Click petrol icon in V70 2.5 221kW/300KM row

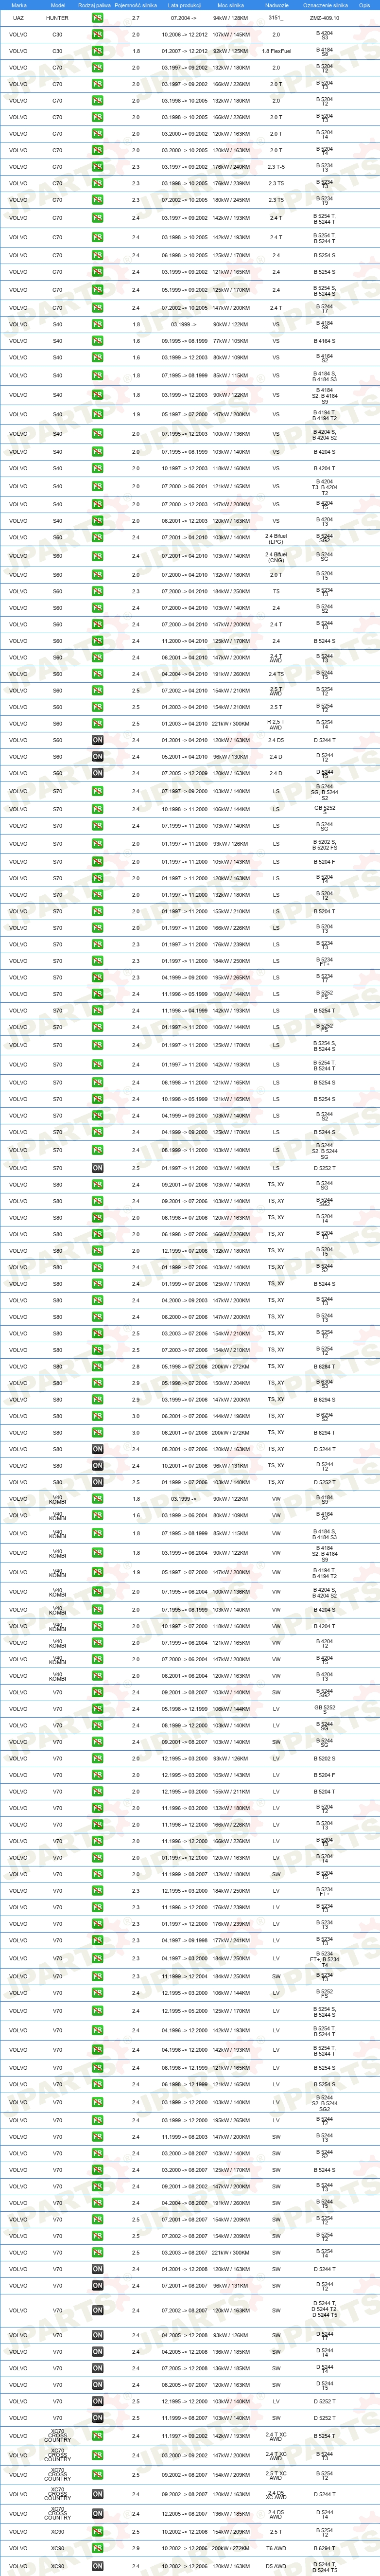coord(97,2252)
